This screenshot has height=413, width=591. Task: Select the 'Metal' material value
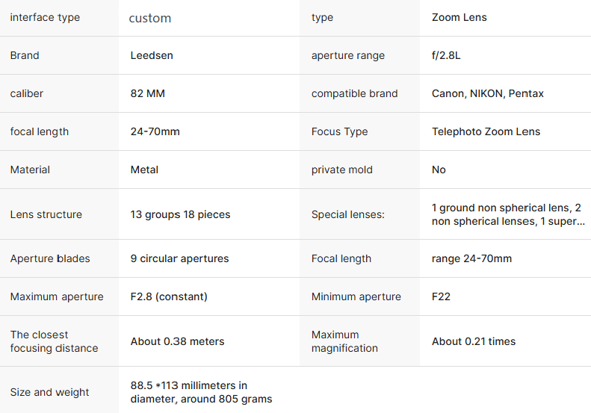click(144, 170)
